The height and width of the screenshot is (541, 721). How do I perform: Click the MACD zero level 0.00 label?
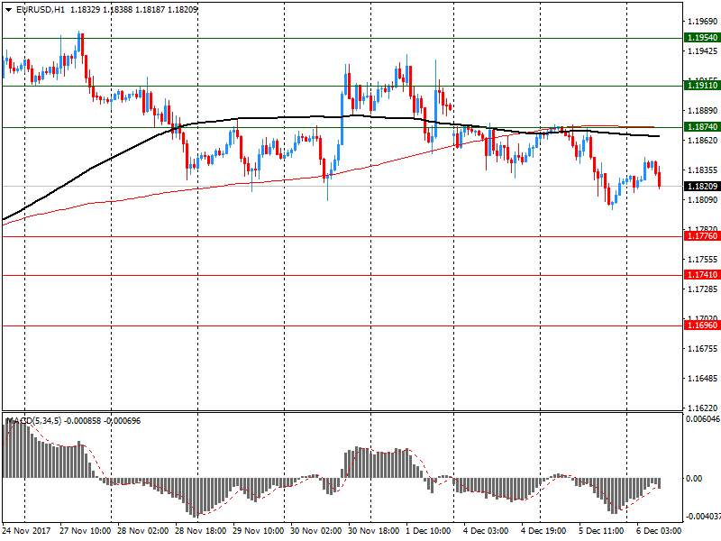tap(694, 479)
